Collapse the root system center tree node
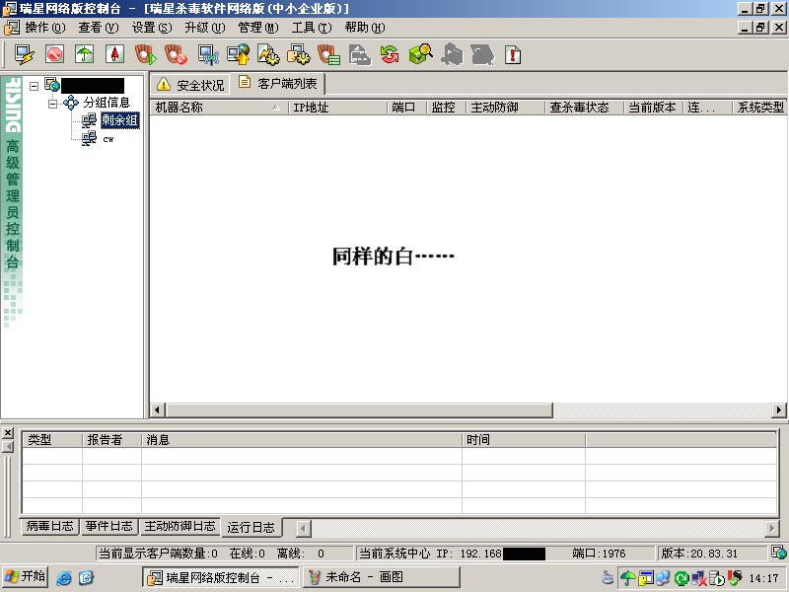789x592 pixels. pos(34,86)
